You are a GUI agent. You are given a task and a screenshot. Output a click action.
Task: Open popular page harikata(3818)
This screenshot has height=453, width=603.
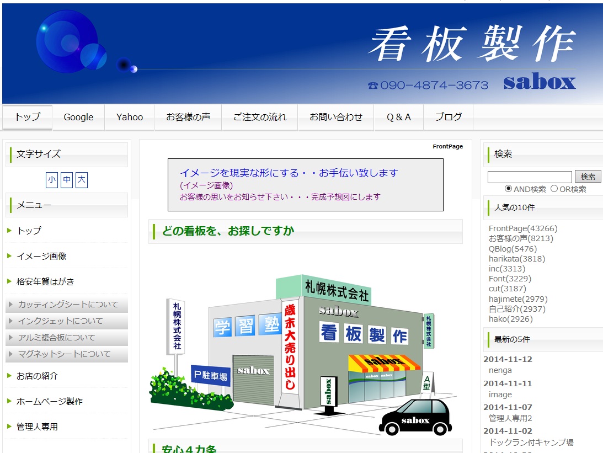[517, 259]
